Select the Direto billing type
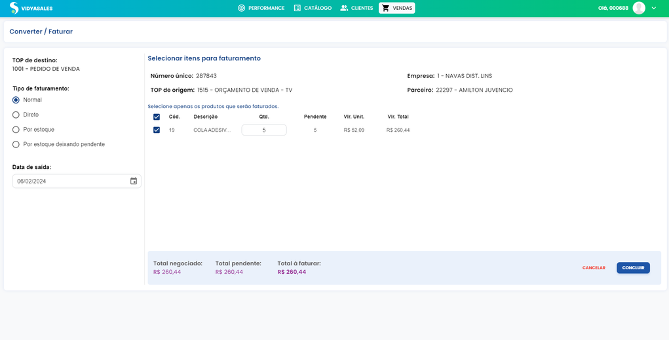Viewport: 669px width, 340px height. pyautogui.click(x=16, y=115)
